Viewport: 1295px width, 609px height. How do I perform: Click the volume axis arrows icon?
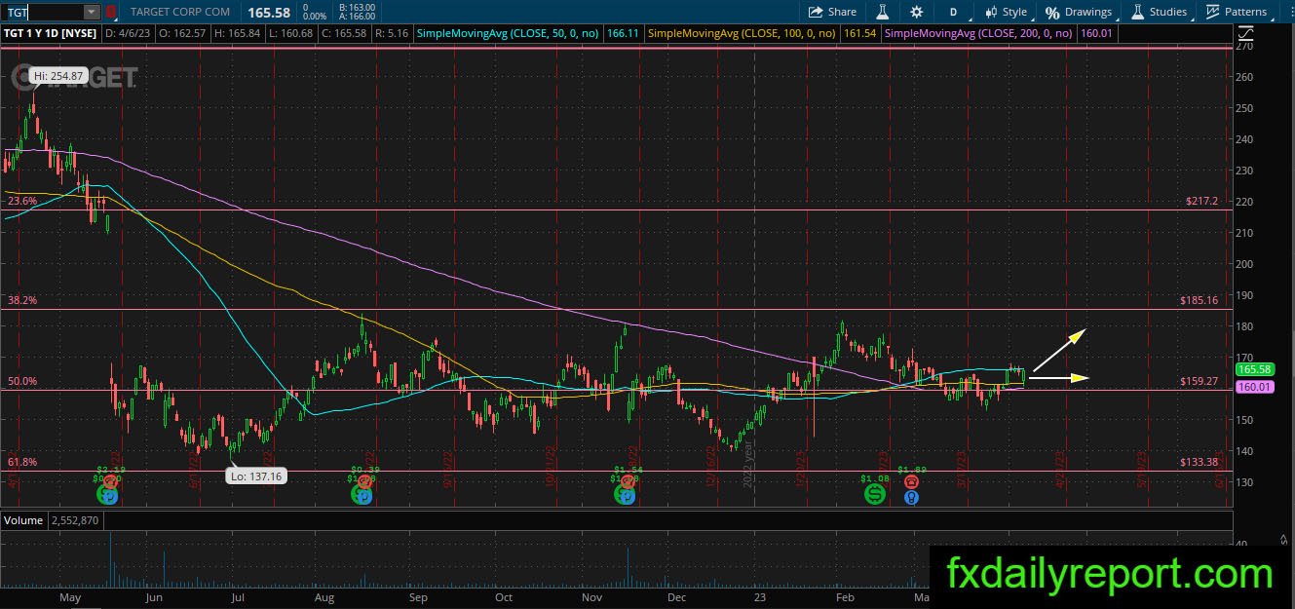click(1284, 538)
